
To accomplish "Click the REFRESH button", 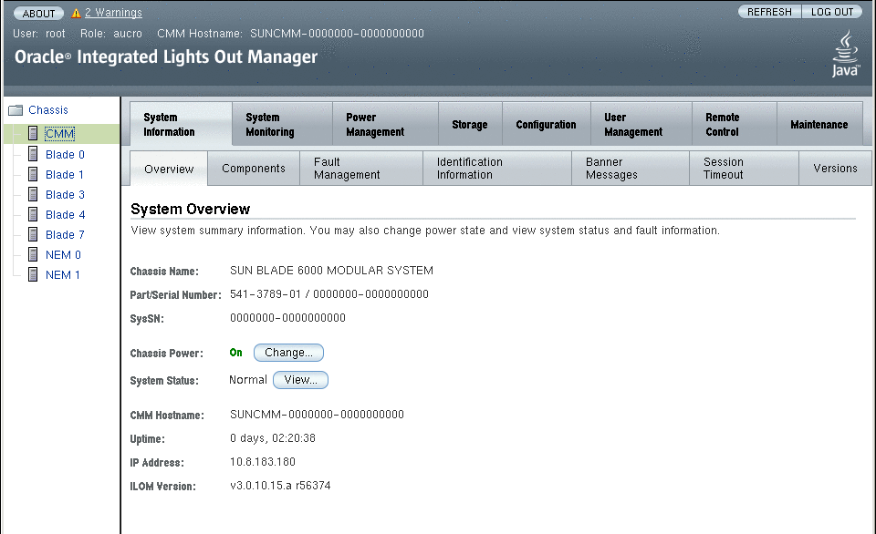I will click(769, 12).
